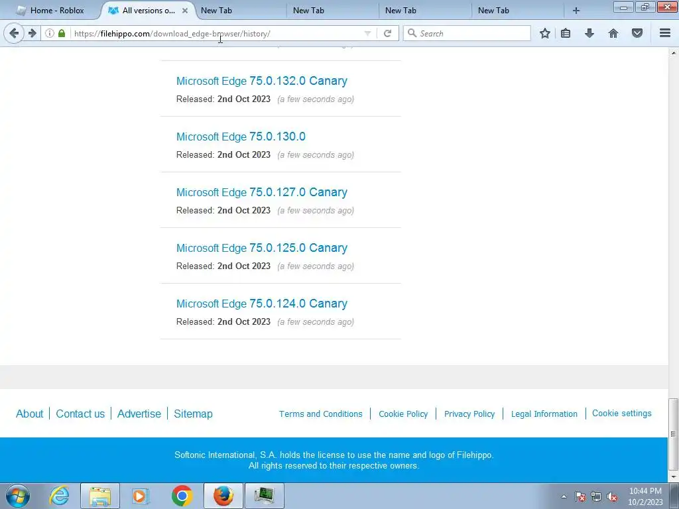This screenshot has height=509, width=679.
Task: Open Microsoft Edge 75.0.130.0 link
Action: pos(241,137)
